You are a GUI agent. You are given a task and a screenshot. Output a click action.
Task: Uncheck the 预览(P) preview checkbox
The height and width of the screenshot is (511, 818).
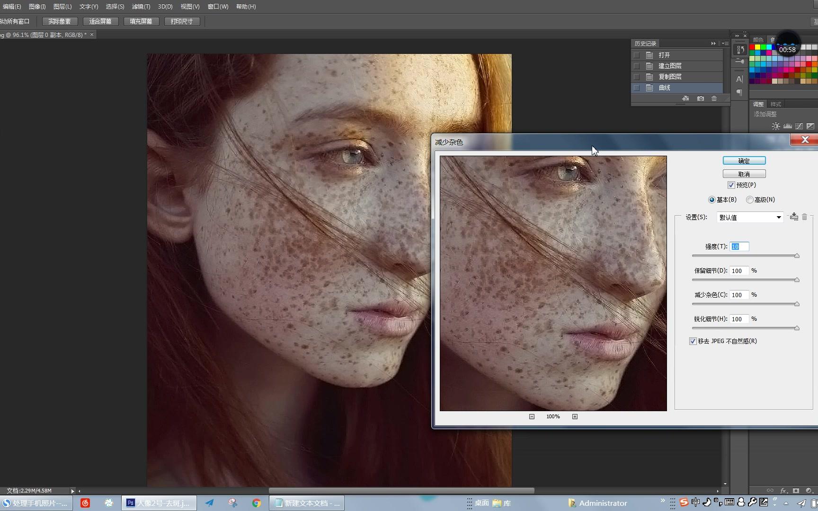click(x=731, y=185)
